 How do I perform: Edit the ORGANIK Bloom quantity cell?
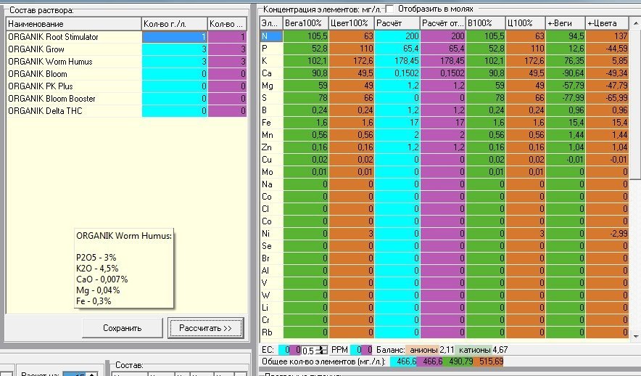coord(175,74)
